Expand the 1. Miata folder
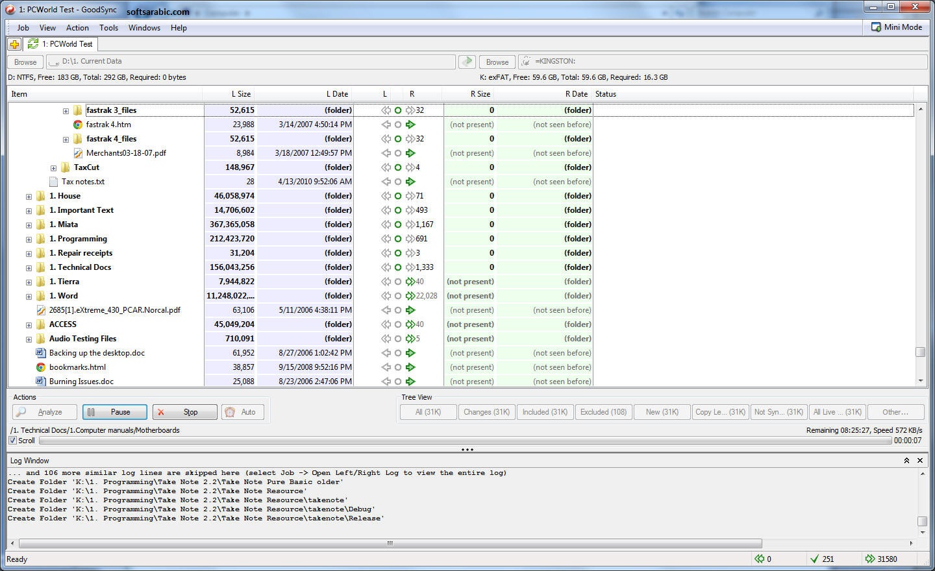This screenshot has height=571, width=935. pos(29,225)
